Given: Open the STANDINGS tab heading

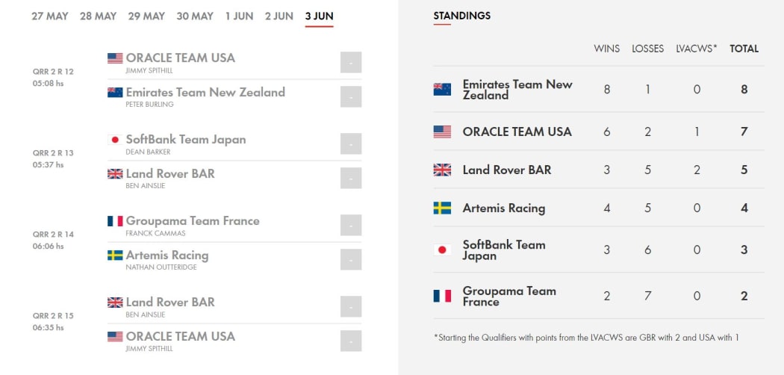Looking at the screenshot, I should (x=461, y=16).
